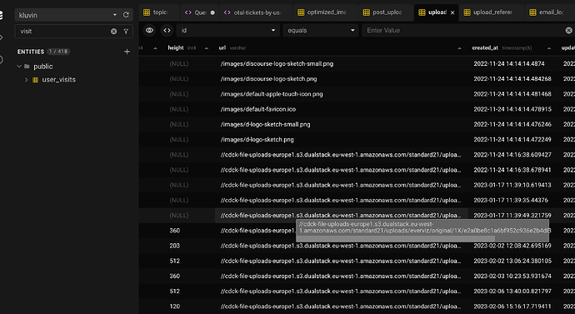Select created_at cell 2023-02-02 12:08:42.695169

click(x=512, y=246)
